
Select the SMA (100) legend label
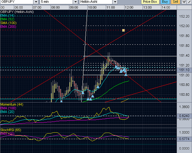point(9,23)
